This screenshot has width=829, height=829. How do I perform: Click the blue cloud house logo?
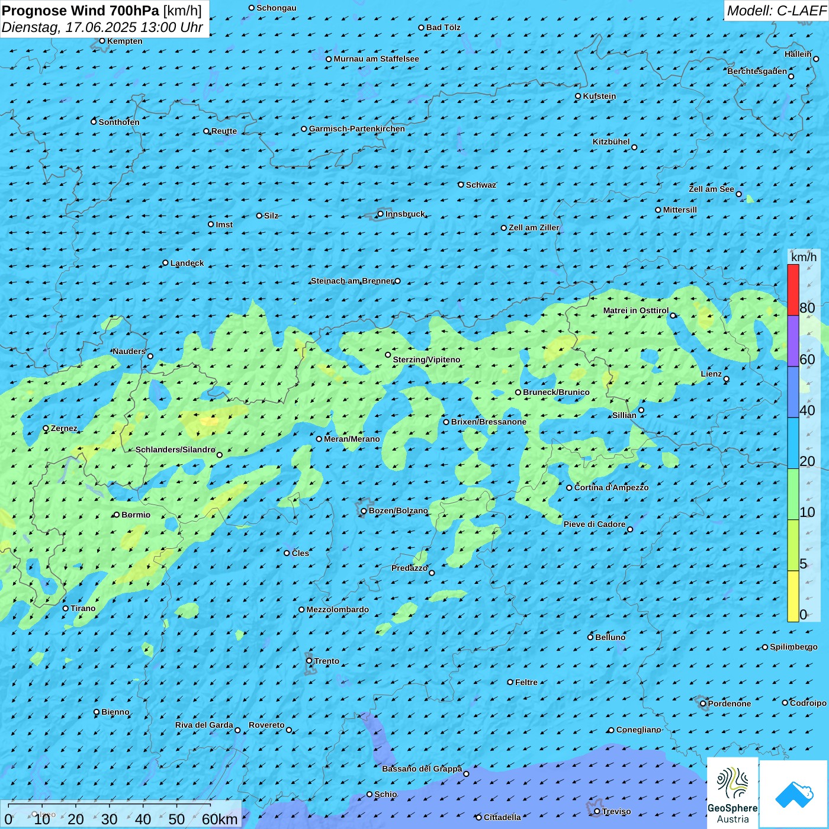pyautogui.click(x=794, y=793)
